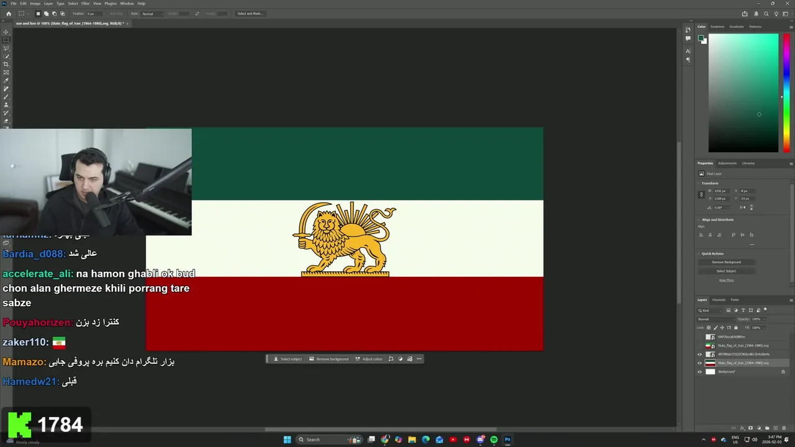Choose Subtract from Selection mode icon
Viewport: 795px width, 447px height.
click(x=54, y=14)
